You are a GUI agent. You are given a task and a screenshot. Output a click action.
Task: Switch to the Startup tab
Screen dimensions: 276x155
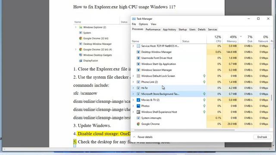tap(182, 30)
